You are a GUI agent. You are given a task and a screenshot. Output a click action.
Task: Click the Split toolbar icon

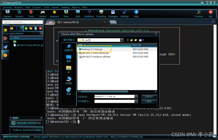(78, 14)
